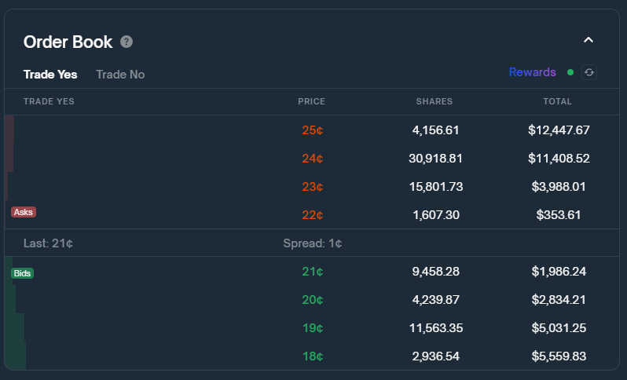Click the refresh order book icon
Viewport: 627px width, 380px height.
point(589,72)
